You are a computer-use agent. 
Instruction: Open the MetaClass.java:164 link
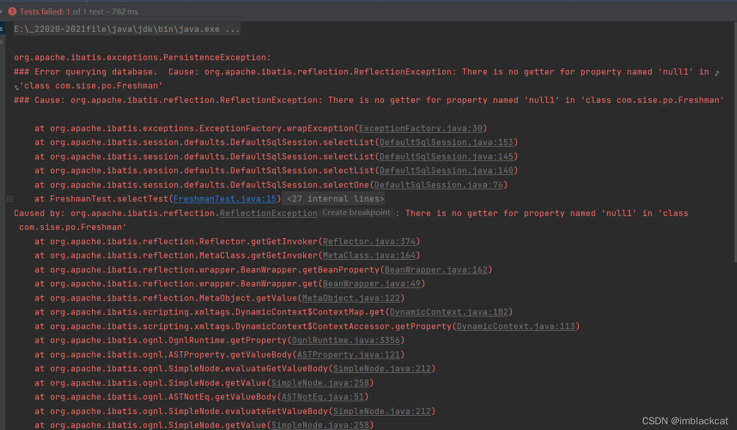tap(369, 256)
